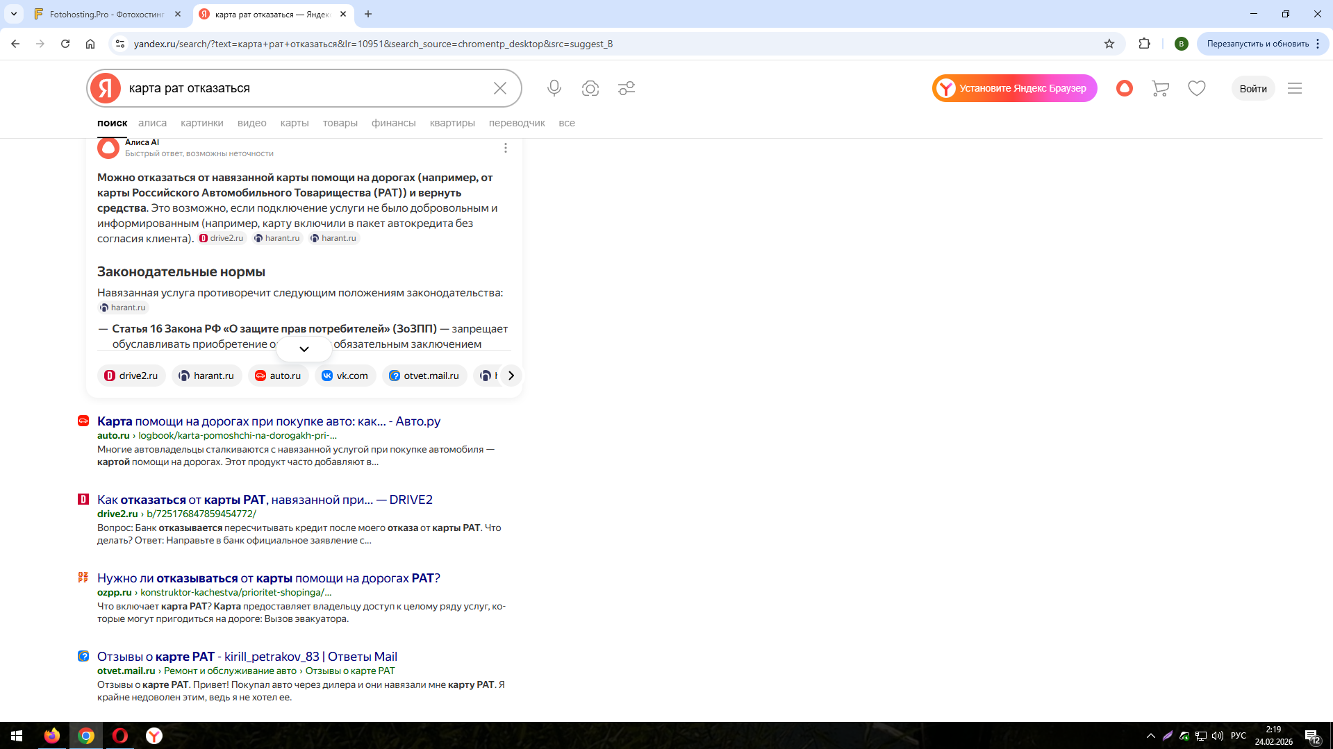Screen dimensions: 1333x749
Task: Switch to Квартиры search tab
Action: (452, 123)
